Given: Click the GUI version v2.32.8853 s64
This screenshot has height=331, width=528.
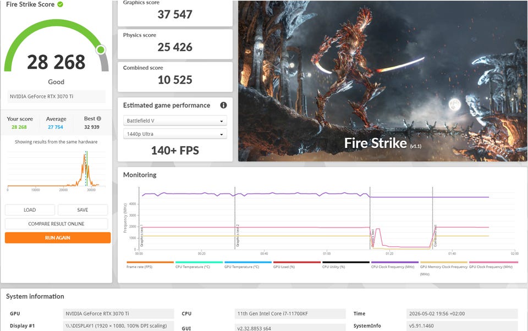Looking at the screenshot, I should point(290,327).
